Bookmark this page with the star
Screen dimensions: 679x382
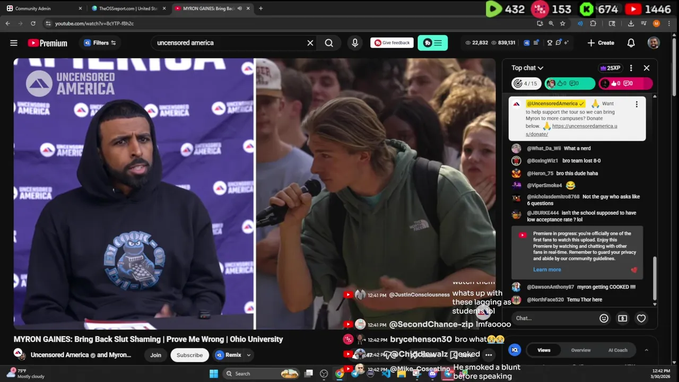coord(562,23)
